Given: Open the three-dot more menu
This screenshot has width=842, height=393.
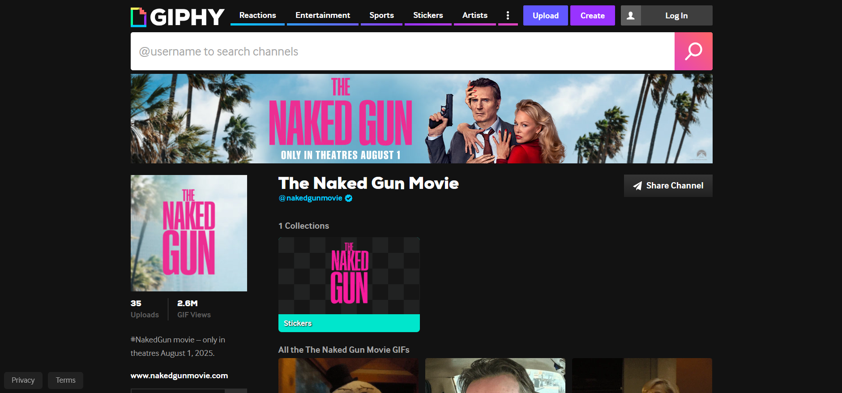Looking at the screenshot, I should pos(508,15).
